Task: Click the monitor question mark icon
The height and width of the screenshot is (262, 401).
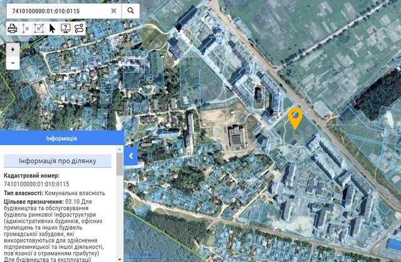Action: click(66, 28)
